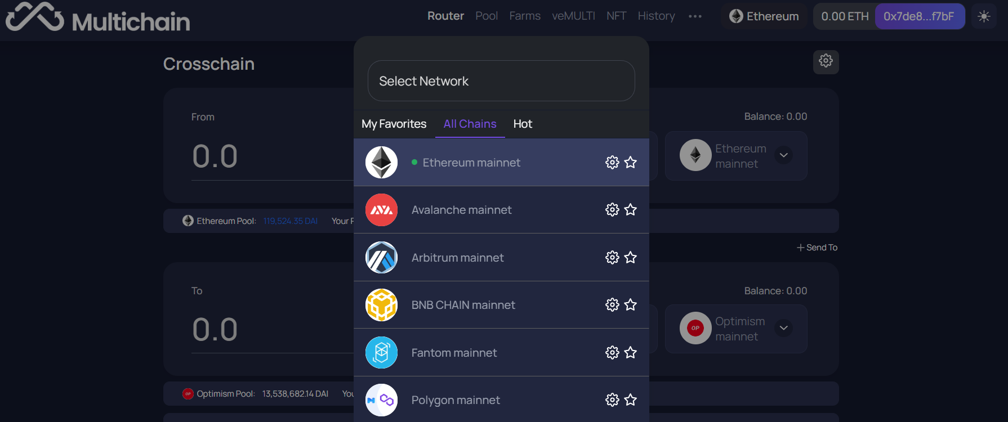Click the Arbitrum mainnet logo icon

coord(381,257)
